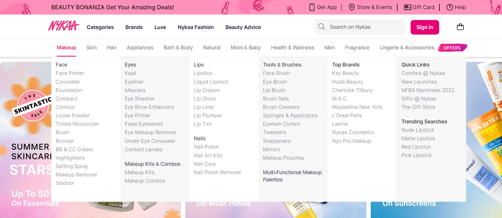The image size is (502, 218).
Task: Open the Sindoor link
Action: [65, 183]
